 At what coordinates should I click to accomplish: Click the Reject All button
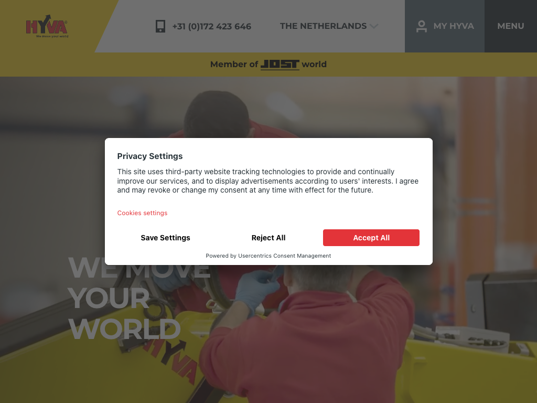(x=268, y=238)
